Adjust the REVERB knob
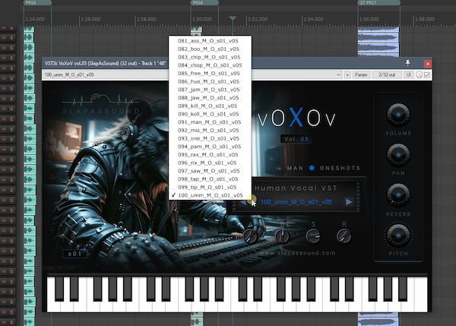The width and height of the screenshot is (456, 326). [398, 195]
